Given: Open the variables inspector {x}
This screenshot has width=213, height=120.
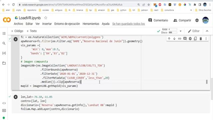Looking at the screenshot, I should (4, 53).
